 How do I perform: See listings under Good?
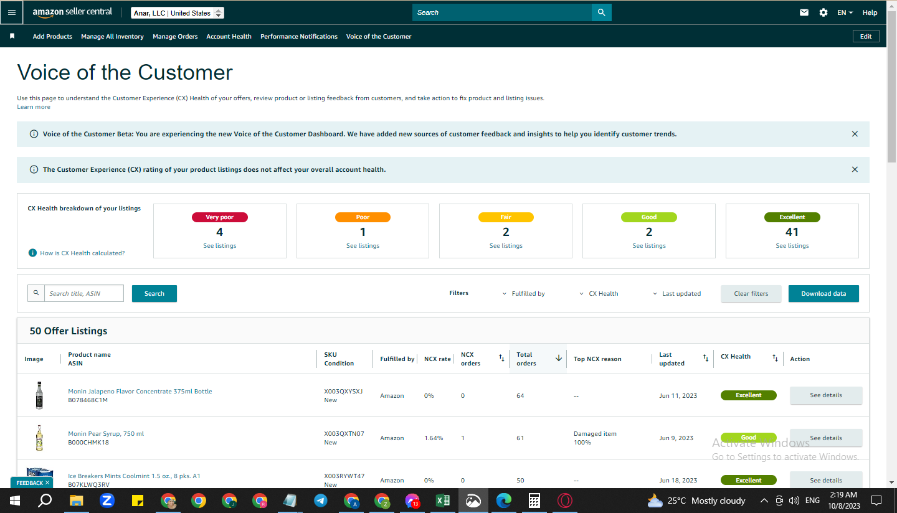coord(649,245)
